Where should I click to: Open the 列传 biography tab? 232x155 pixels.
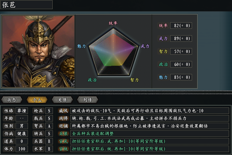click(x=87, y=100)
